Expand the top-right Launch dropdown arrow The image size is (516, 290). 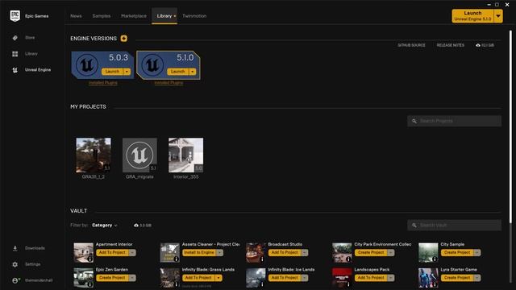[x=498, y=16]
